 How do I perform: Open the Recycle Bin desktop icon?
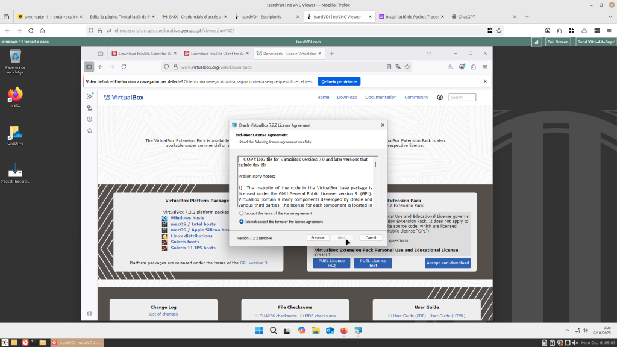15,58
